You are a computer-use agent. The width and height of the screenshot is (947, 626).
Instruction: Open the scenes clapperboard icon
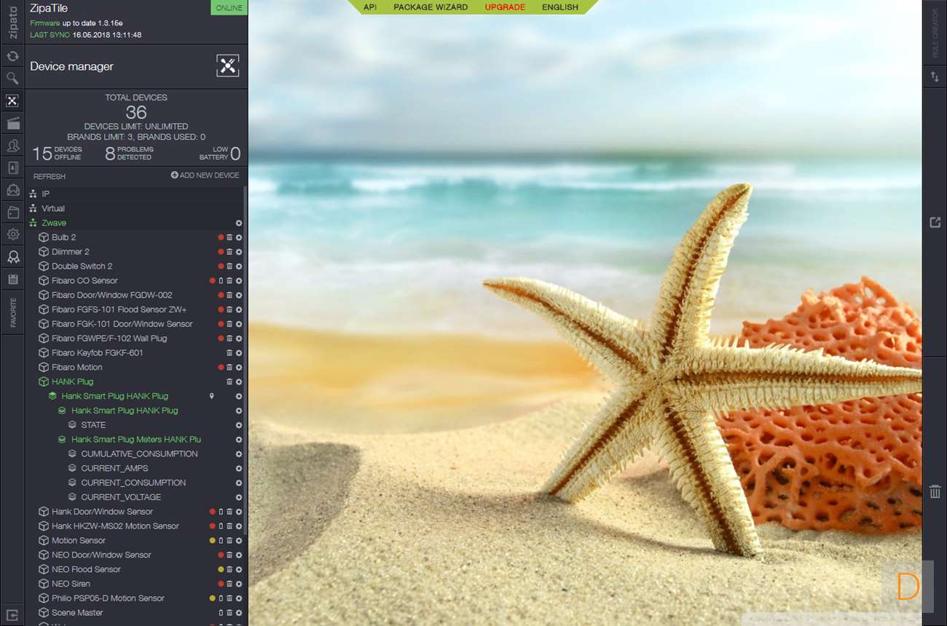(12, 123)
